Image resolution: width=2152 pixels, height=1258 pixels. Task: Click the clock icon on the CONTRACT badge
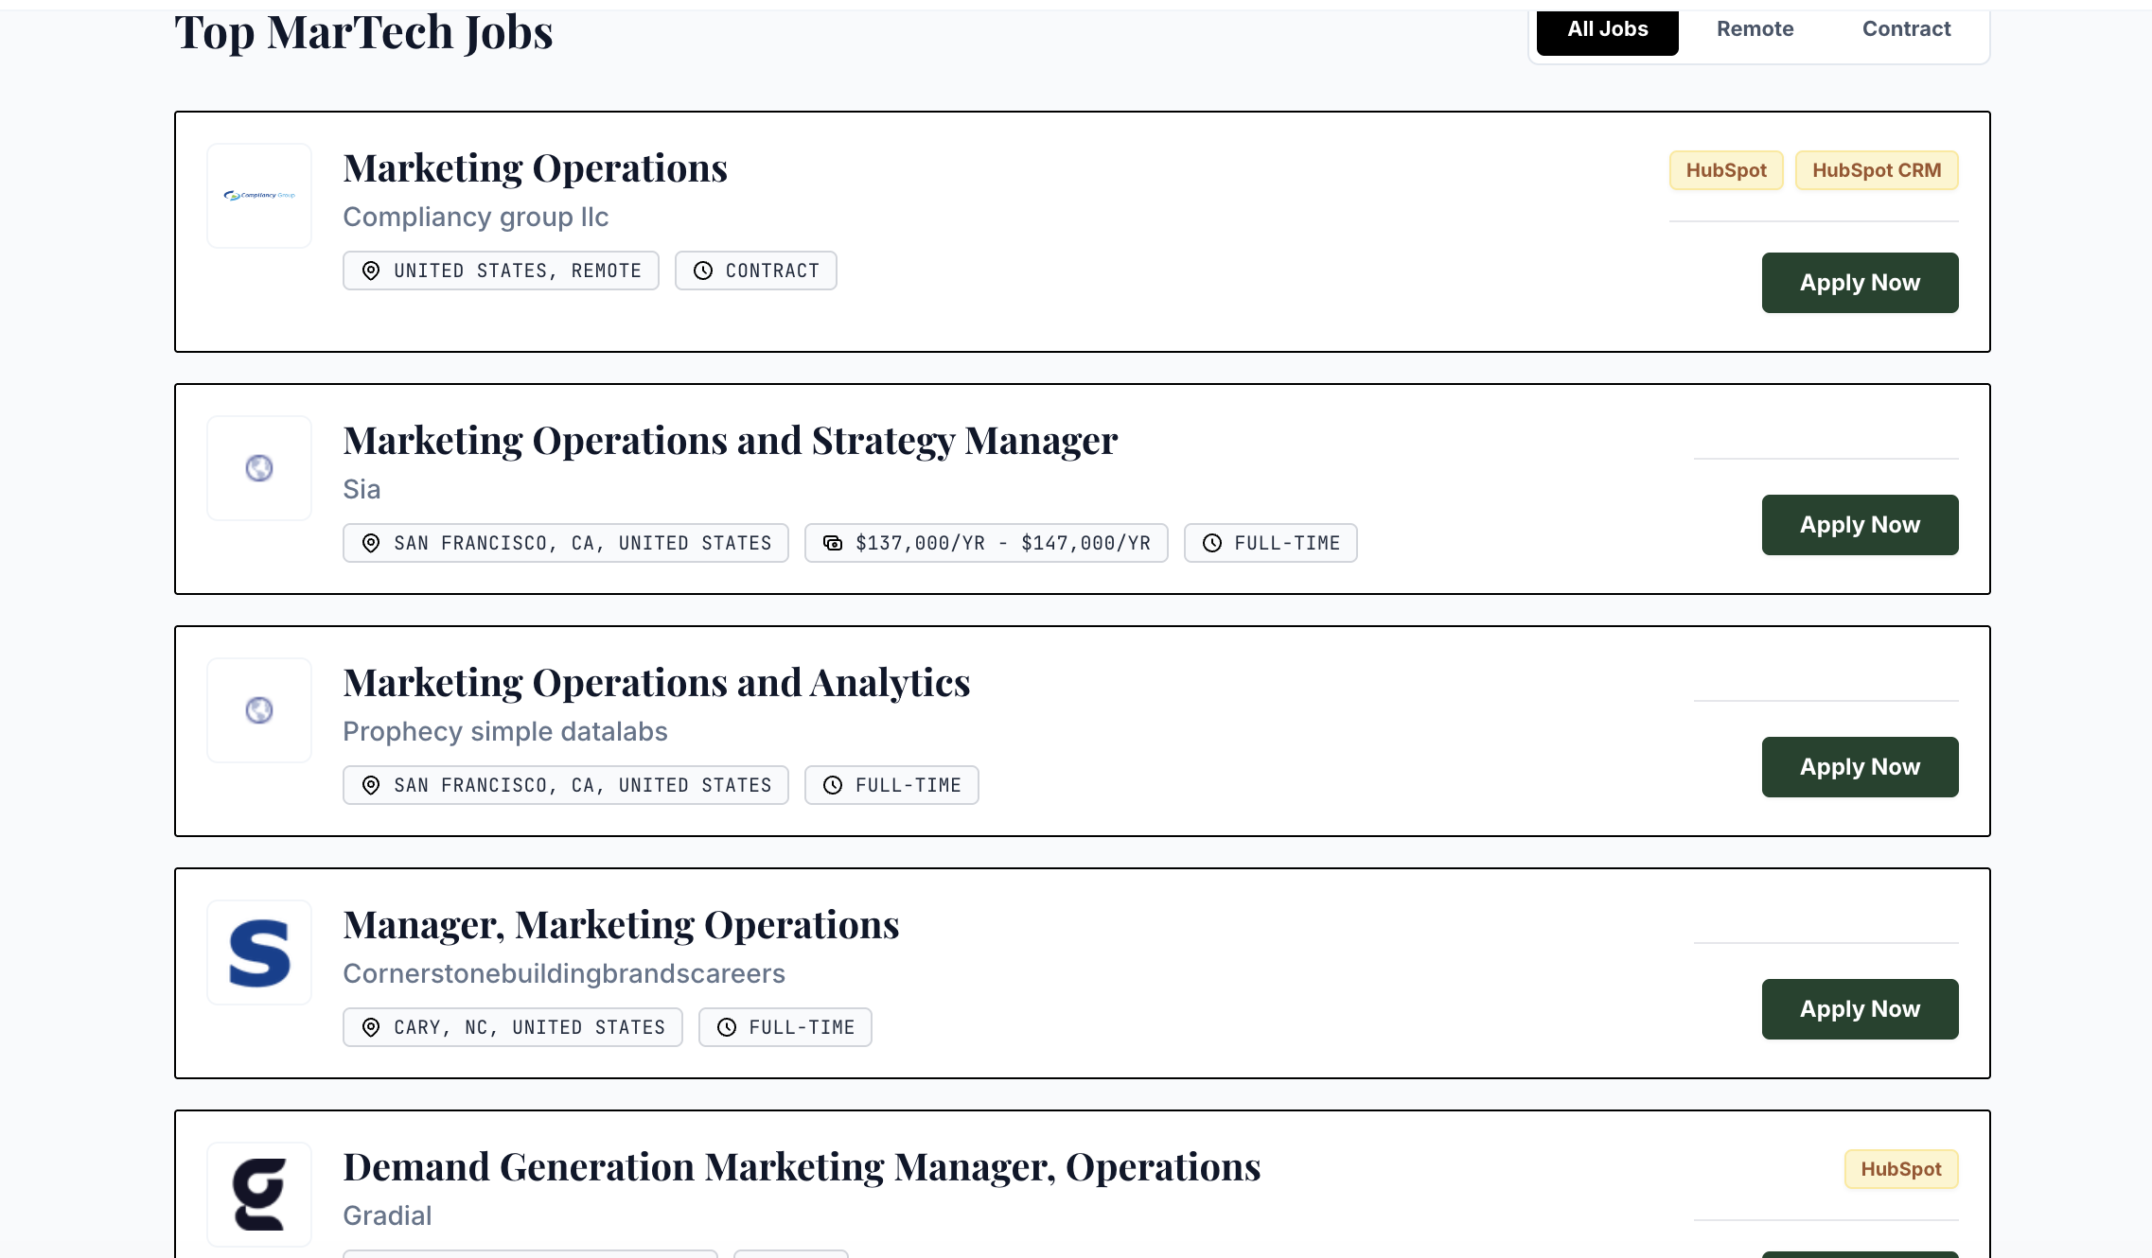click(702, 271)
